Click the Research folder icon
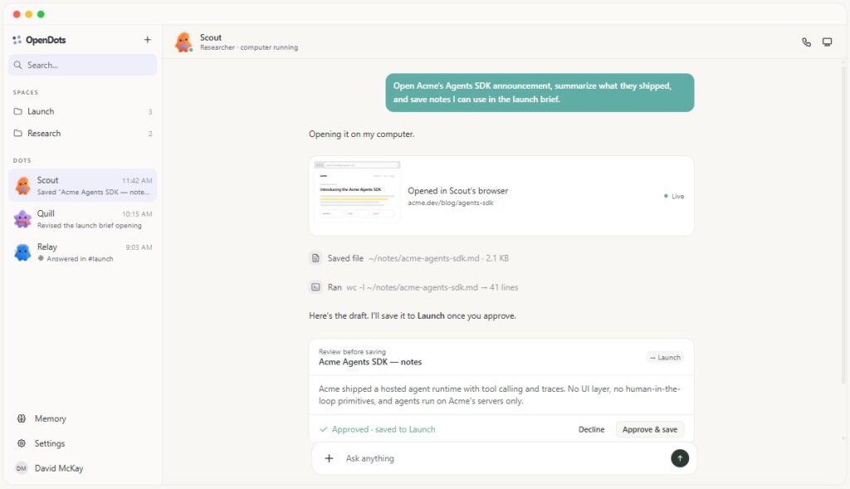 pos(18,134)
